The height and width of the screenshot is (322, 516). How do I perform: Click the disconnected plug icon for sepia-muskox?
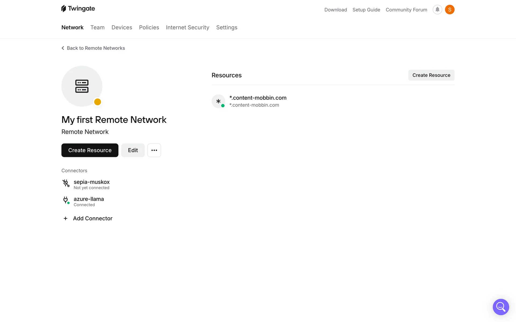click(x=66, y=183)
